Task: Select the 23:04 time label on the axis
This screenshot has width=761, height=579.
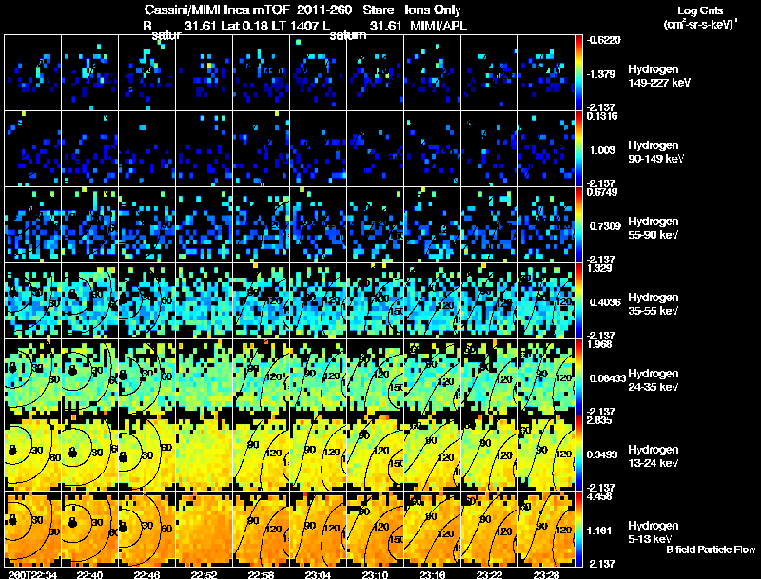Action: click(318, 574)
